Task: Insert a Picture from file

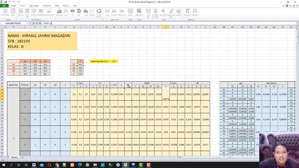Action: coord(21,12)
